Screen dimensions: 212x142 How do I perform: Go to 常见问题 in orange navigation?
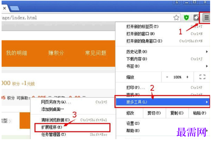96,53
